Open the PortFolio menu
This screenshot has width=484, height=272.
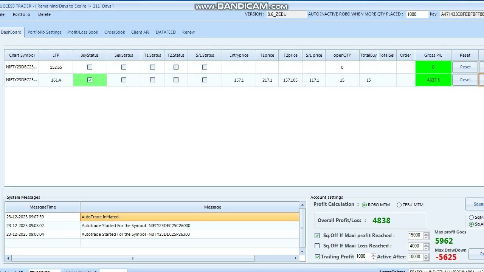(x=21, y=14)
